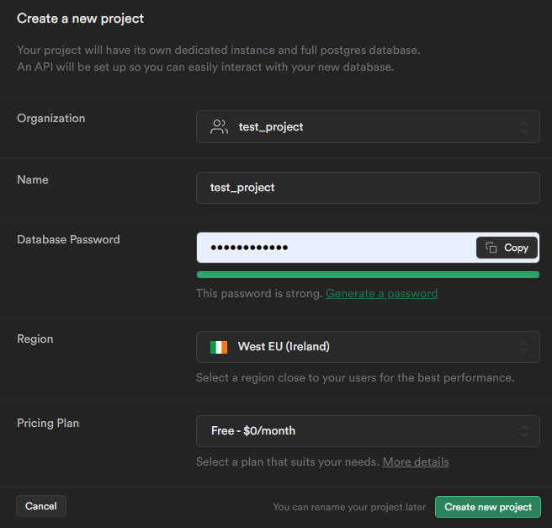Screen dimensions: 552x528
Task: Cancel the project creation
Action: click(x=41, y=506)
